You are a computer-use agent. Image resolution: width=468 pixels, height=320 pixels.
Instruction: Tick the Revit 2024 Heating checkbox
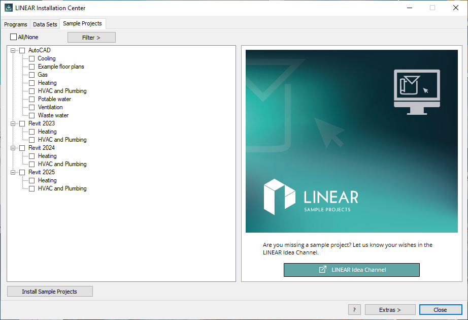point(31,156)
